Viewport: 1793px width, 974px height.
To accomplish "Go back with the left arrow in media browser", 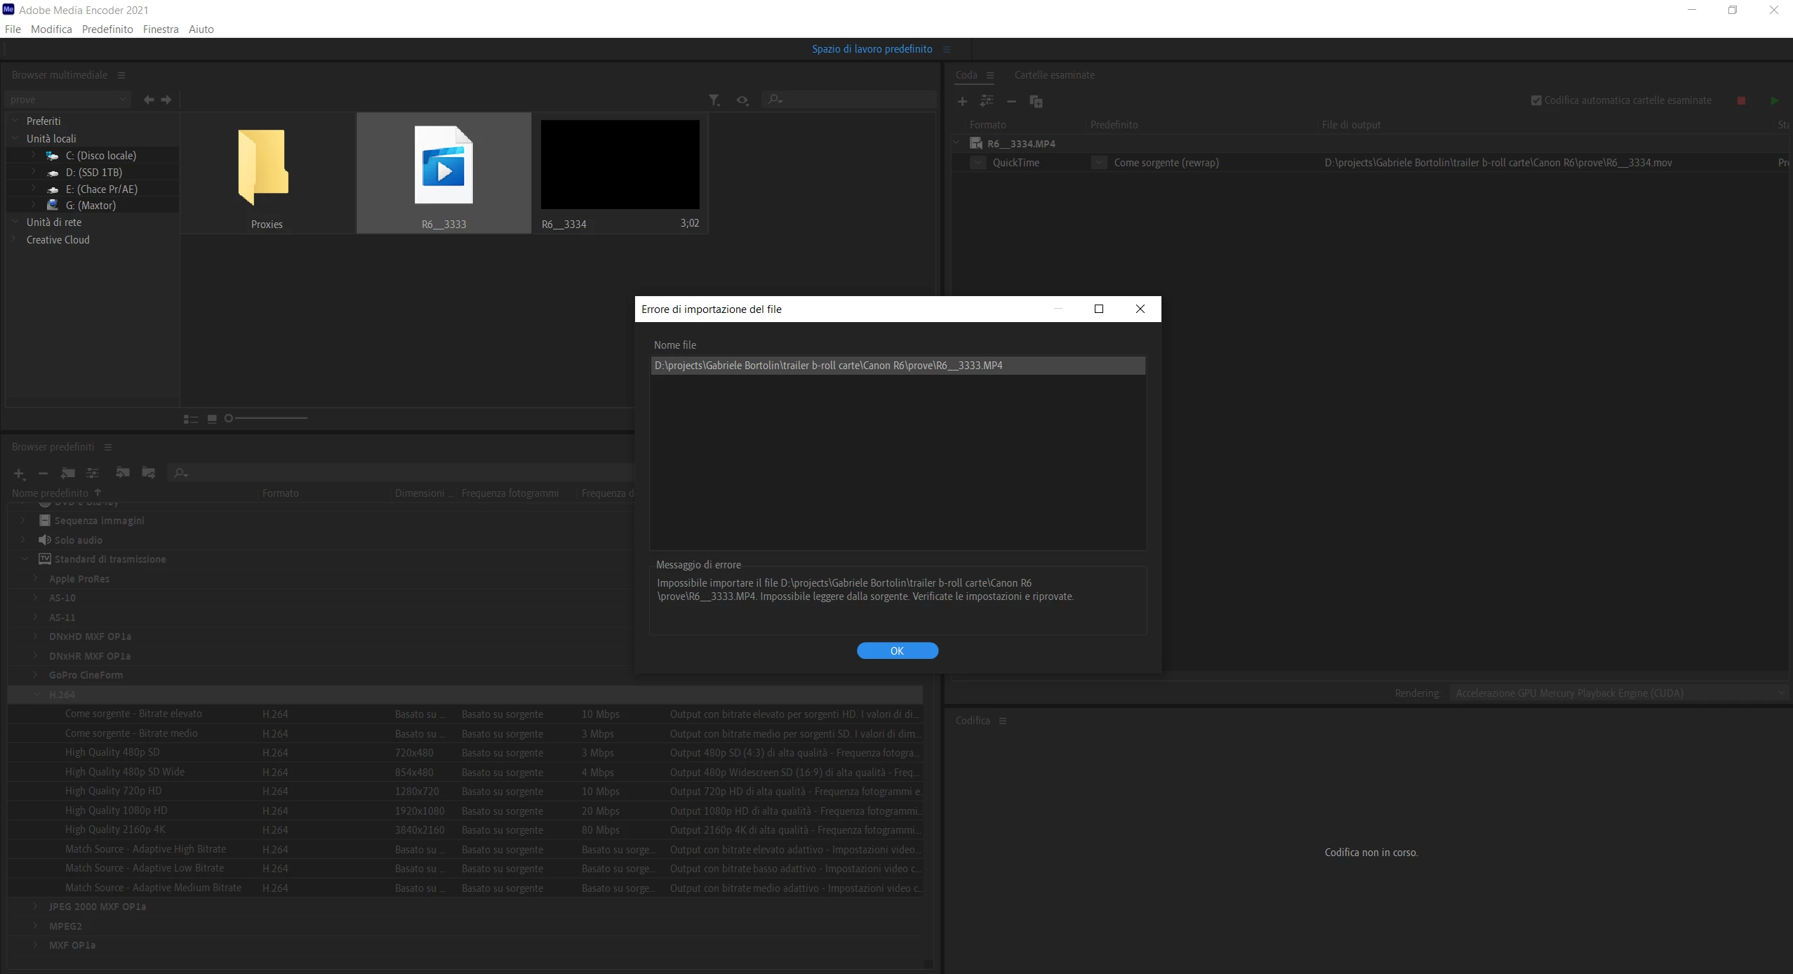I will point(149,100).
